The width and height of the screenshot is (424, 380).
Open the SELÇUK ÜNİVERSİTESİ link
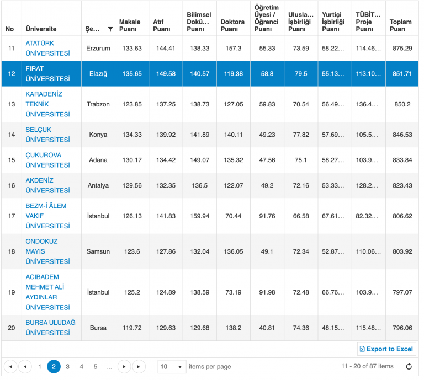point(47,135)
